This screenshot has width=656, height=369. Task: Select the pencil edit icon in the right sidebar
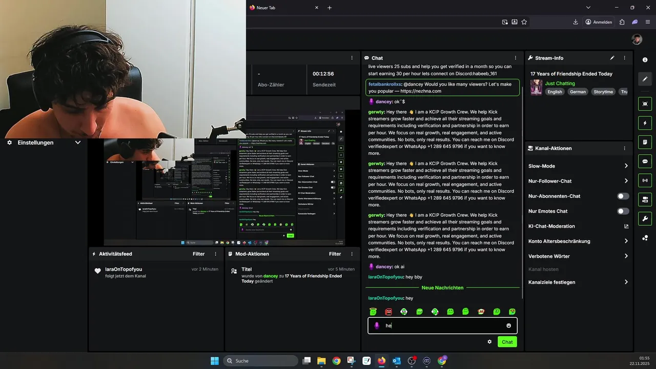[x=645, y=79]
